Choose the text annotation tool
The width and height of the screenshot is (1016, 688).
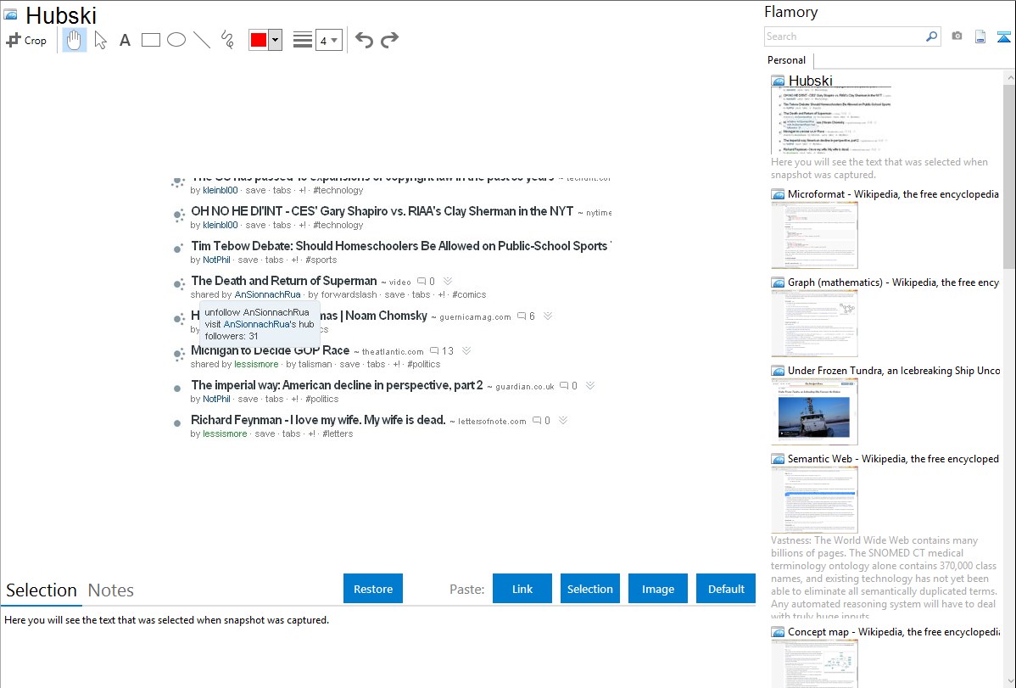[x=125, y=40]
